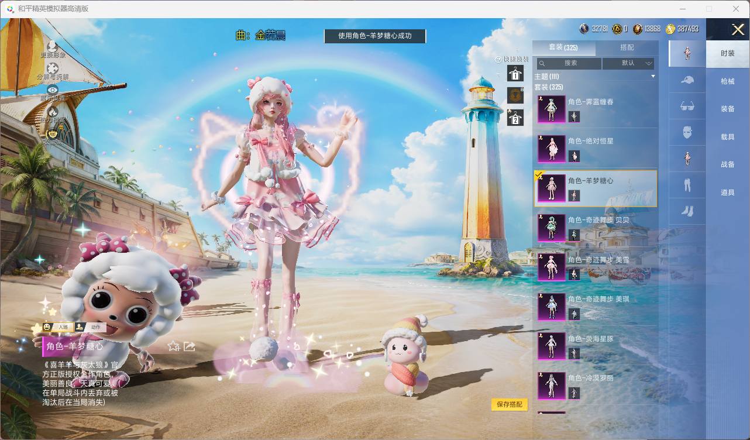Open the 道具 side tab
Screen dimensions: 750x440
point(728,192)
